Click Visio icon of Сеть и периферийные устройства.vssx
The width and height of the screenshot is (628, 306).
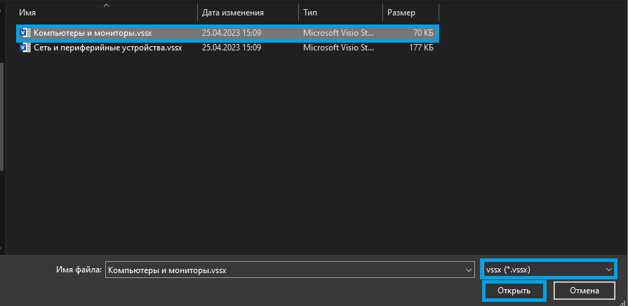tap(25, 48)
